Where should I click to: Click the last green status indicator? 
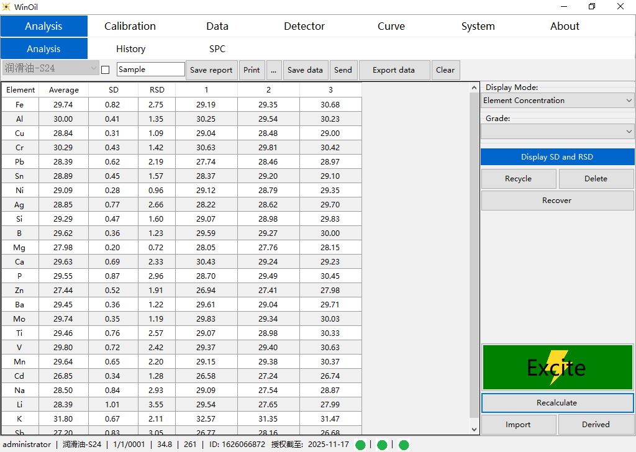[x=404, y=445]
